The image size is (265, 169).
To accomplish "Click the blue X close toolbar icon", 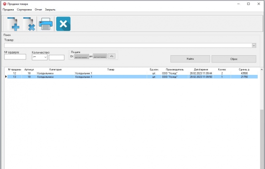I will [63, 24].
